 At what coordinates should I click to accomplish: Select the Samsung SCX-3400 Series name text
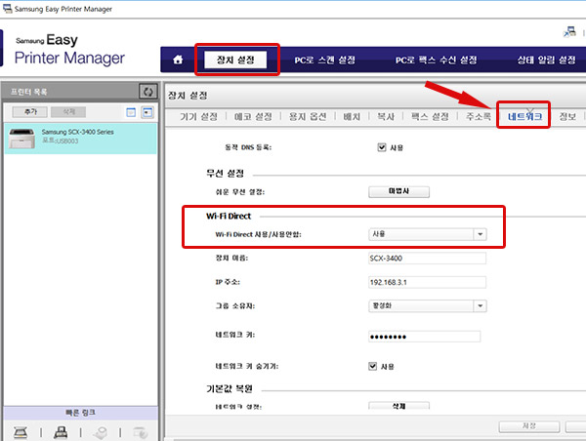[x=78, y=132]
